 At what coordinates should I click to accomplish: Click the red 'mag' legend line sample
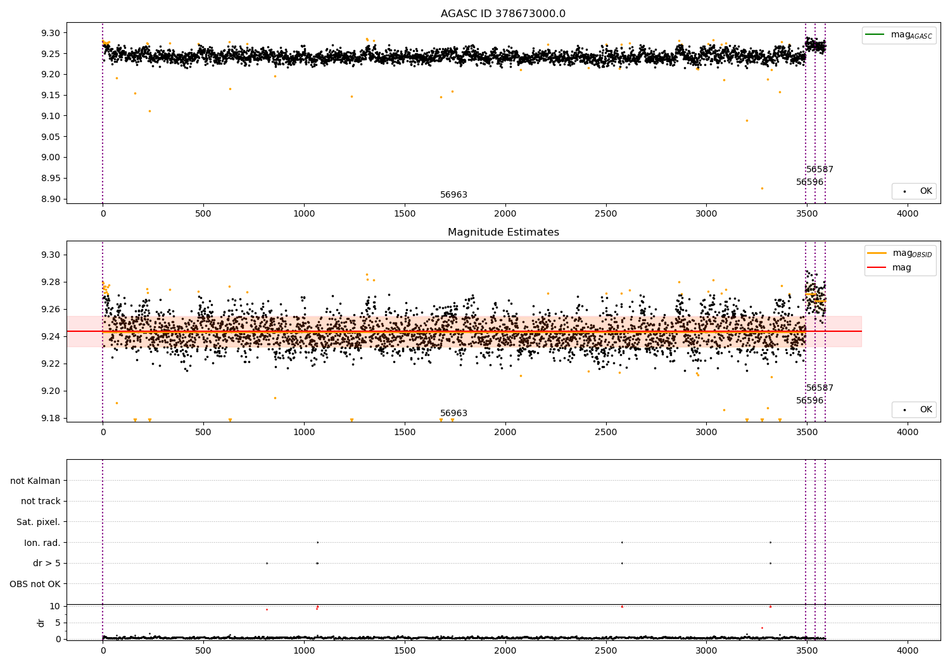[877, 267]
